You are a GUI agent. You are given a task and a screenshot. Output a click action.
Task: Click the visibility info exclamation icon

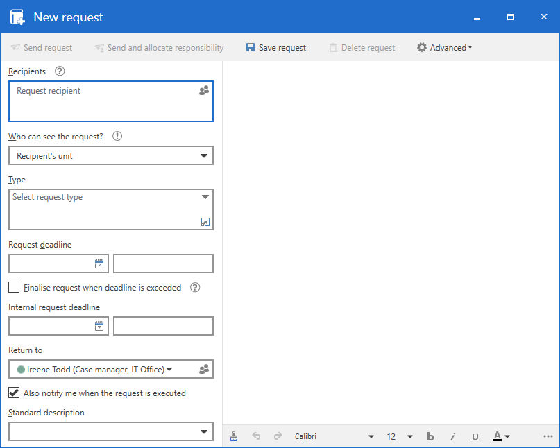(117, 137)
